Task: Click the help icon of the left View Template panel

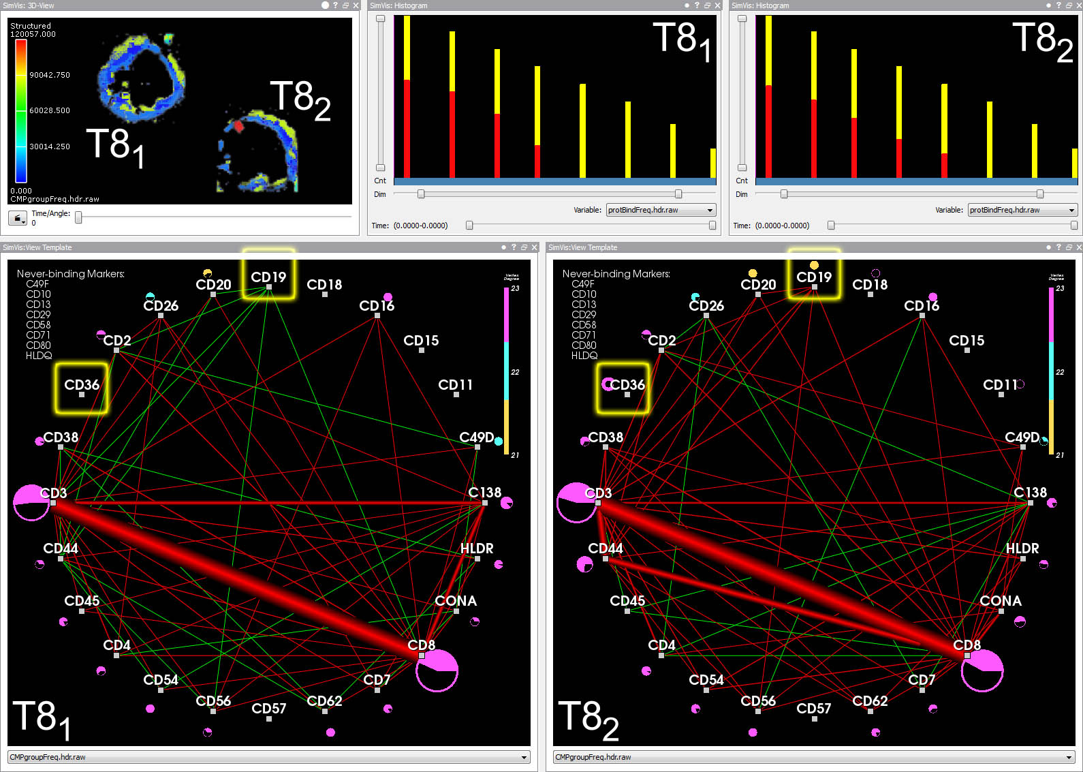Action: (x=514, y=247)
